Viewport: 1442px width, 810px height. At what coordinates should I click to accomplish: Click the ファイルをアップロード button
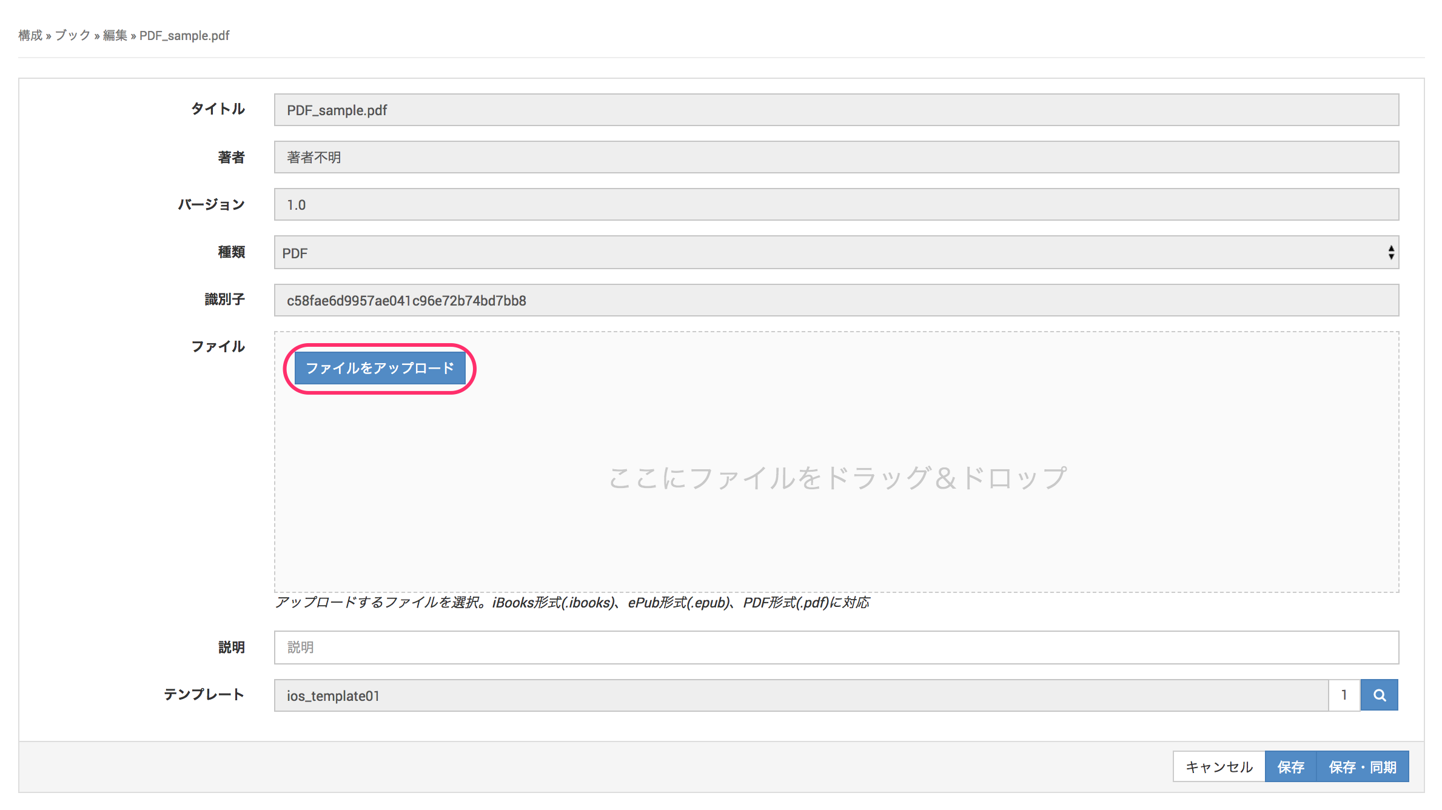380,368
